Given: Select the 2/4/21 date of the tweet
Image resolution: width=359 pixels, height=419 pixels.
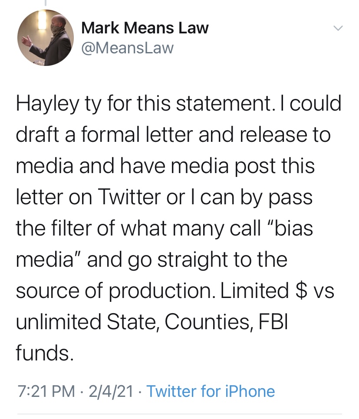Looking at the screenshot, I should click(110, 391).
